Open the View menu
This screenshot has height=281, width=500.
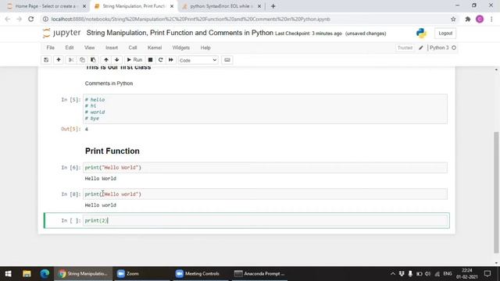coord(89,48)
